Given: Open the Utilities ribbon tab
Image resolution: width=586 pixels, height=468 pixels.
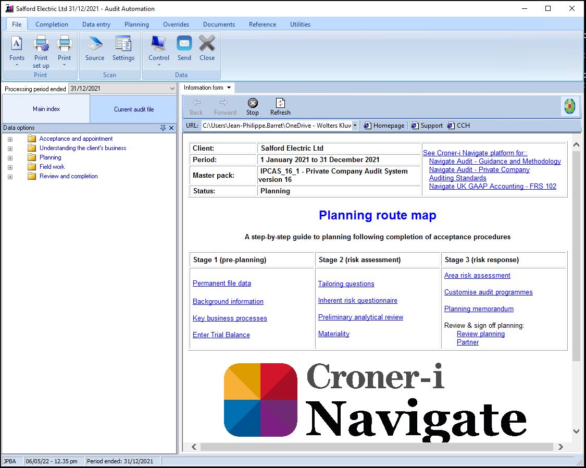Looking at the screenshot, I should tap(300, 24).
